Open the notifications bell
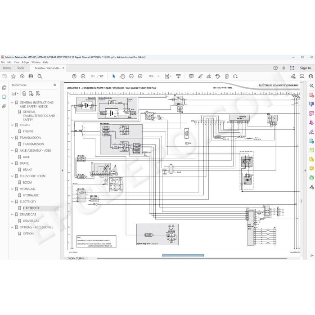This screenshot has height=315, width=315. click(283, 68)
